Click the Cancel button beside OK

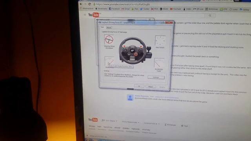[151, 87]
